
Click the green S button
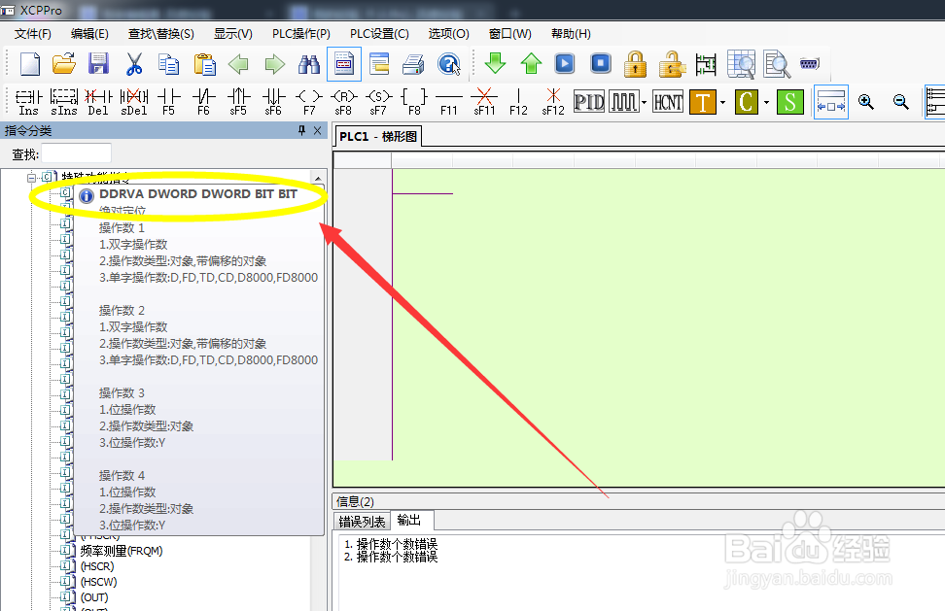click(790, 102)
